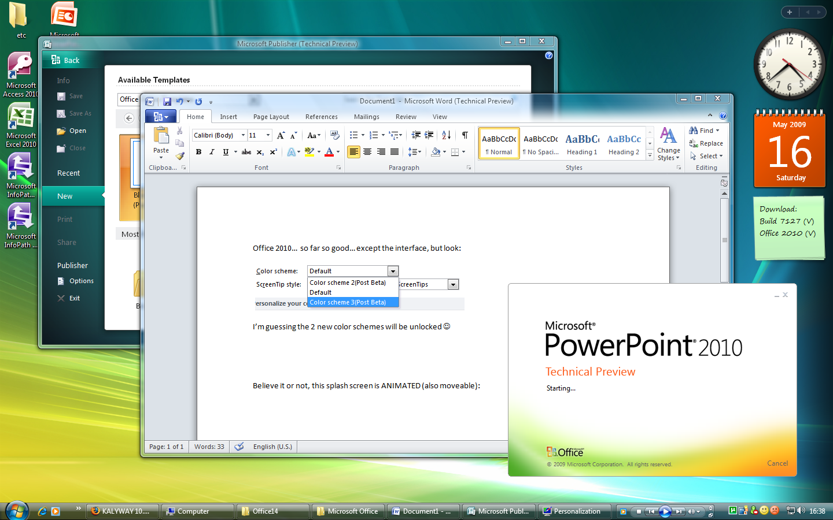Click the Paste clipboard icon
This screenshot has height=520, width=833.
(161, 136)
